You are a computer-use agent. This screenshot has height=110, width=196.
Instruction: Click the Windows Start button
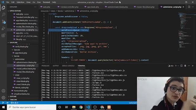(3, 107)
